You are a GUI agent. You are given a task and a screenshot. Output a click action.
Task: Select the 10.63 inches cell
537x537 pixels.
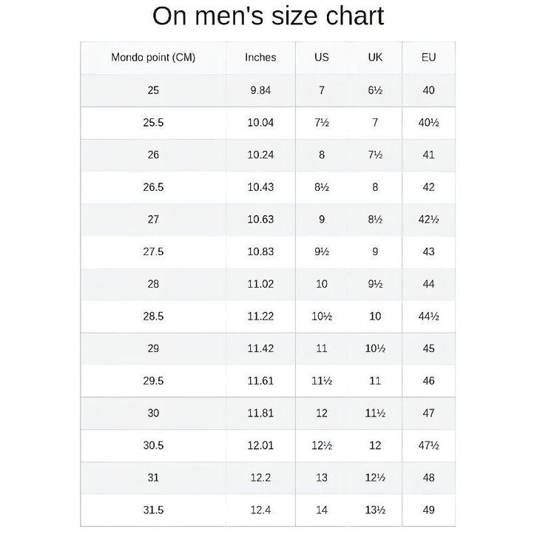pyautogui.click(x=260, y=220)
